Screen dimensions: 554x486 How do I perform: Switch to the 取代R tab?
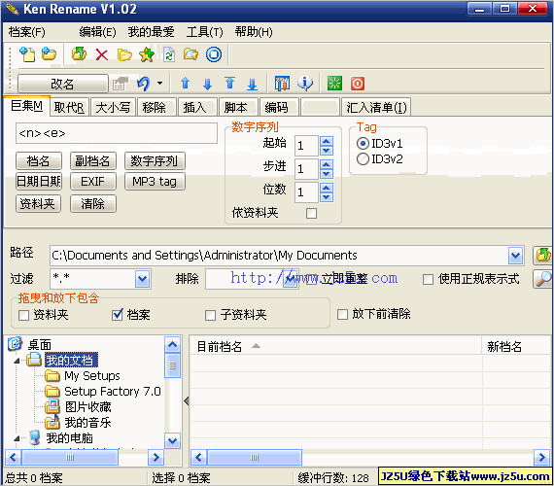click(x=69, y=108)
